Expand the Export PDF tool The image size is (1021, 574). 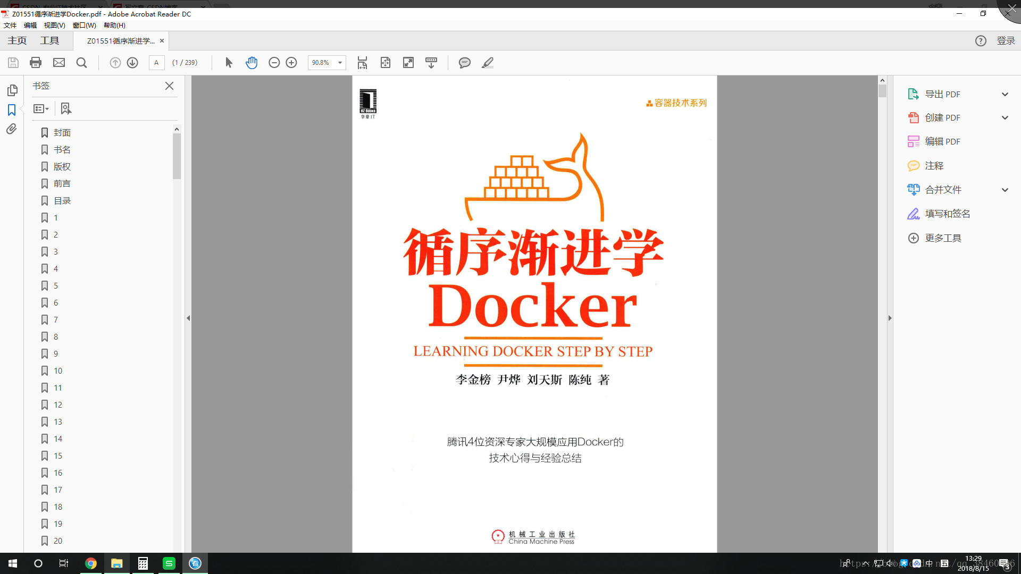1005,94
